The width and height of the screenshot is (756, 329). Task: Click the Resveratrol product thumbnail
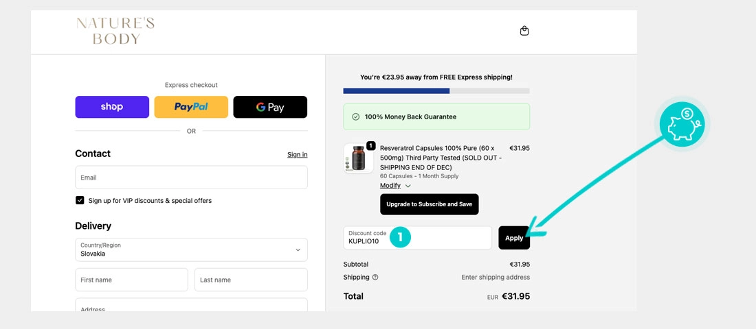click(358, 158)
